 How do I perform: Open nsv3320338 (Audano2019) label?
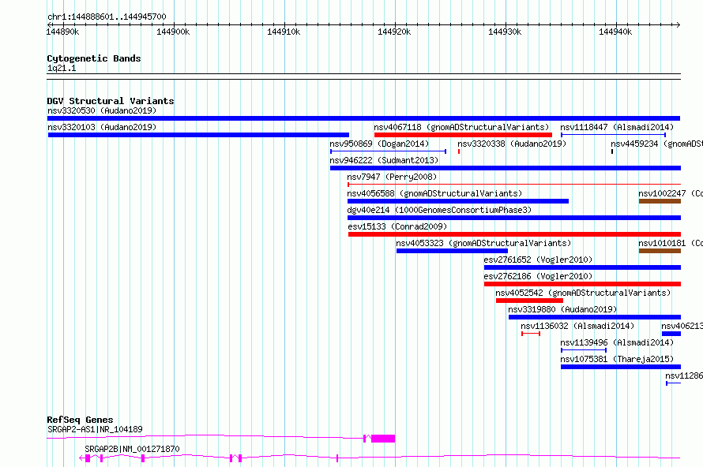(512, 144)
